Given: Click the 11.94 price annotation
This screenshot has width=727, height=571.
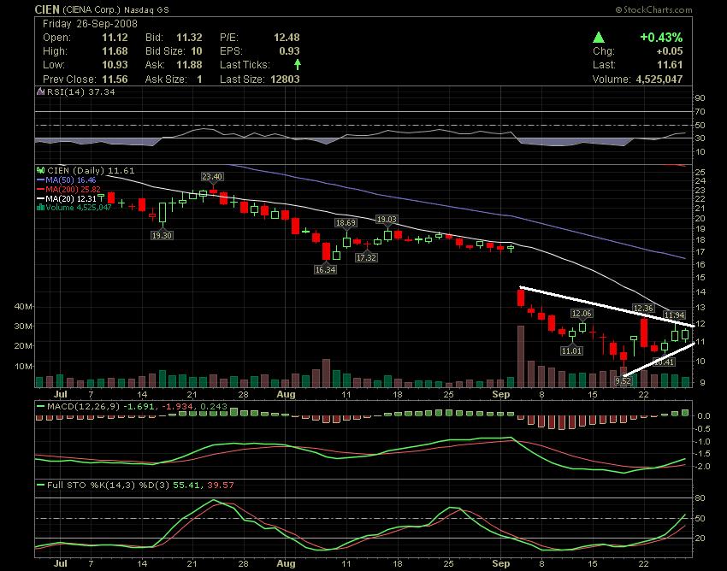Looking at the screenshot, I should [x=674, y=315].
